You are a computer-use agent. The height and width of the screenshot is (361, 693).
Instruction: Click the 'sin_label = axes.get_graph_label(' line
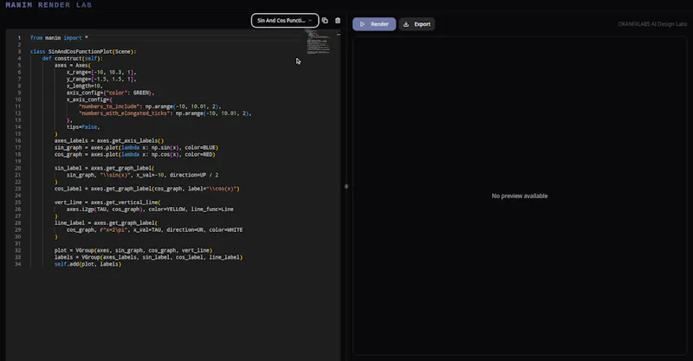(x=104, y=168)
